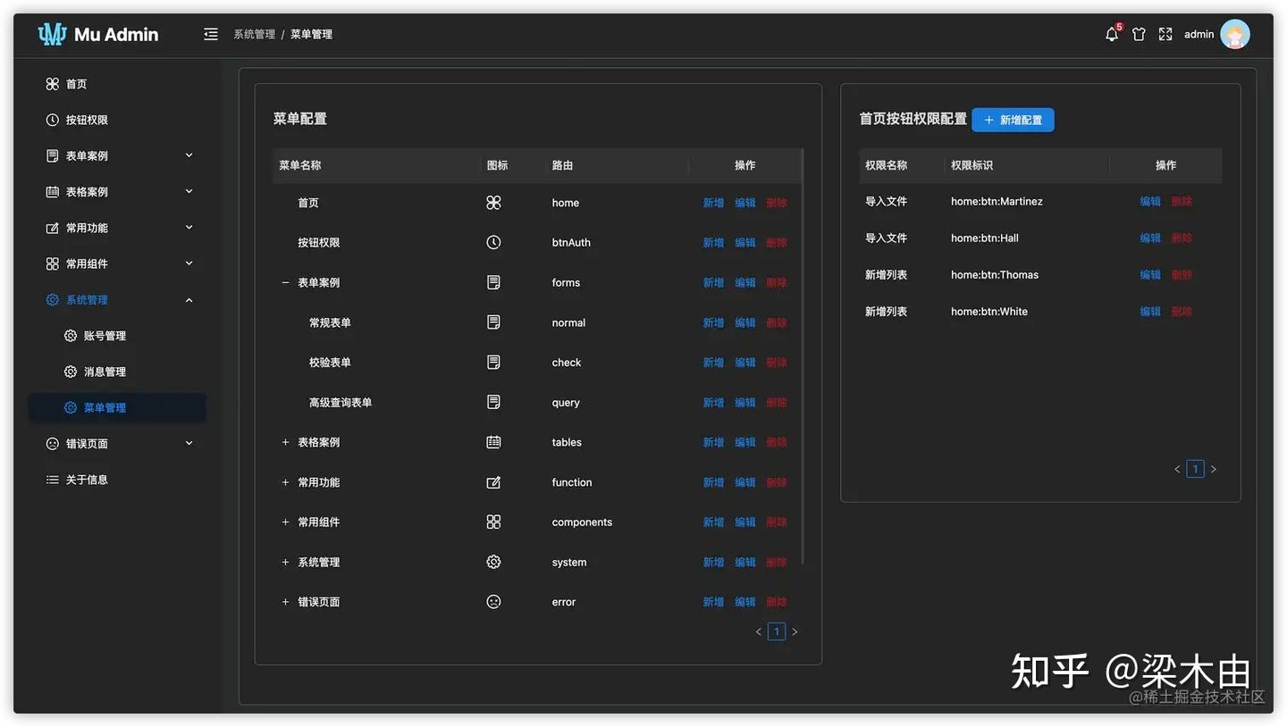Click the smiley icon in error row
This screenshot has height=727, width=1287.
pyautogui.click(x=493, y=601)
